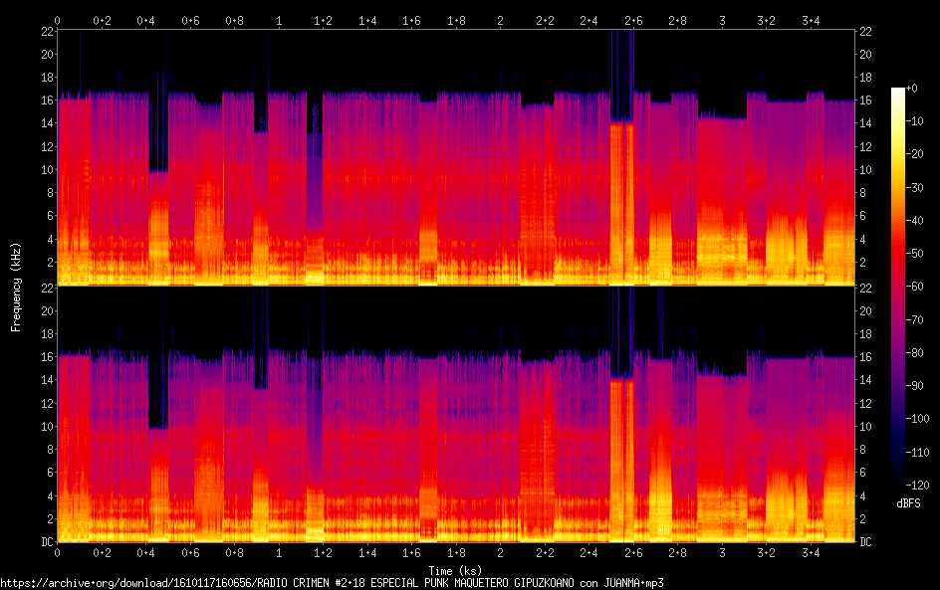Click the "1.4" tick on the top time axis
The image size is (940, 590).
coord(367,21)
